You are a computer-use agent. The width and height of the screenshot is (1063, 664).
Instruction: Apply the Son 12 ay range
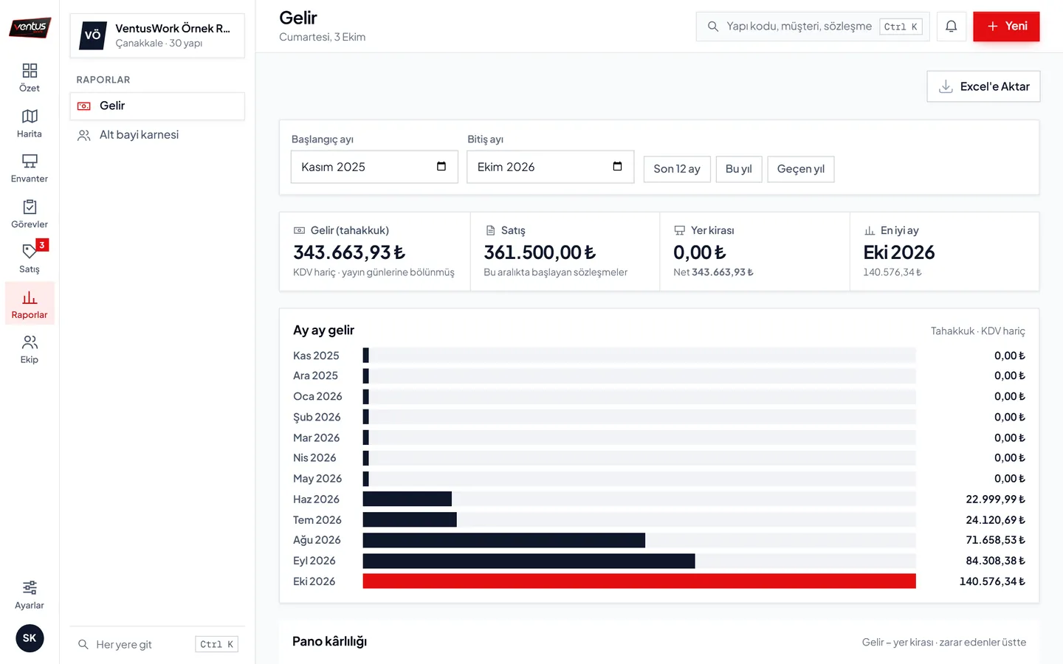click(x=677, y=169)
